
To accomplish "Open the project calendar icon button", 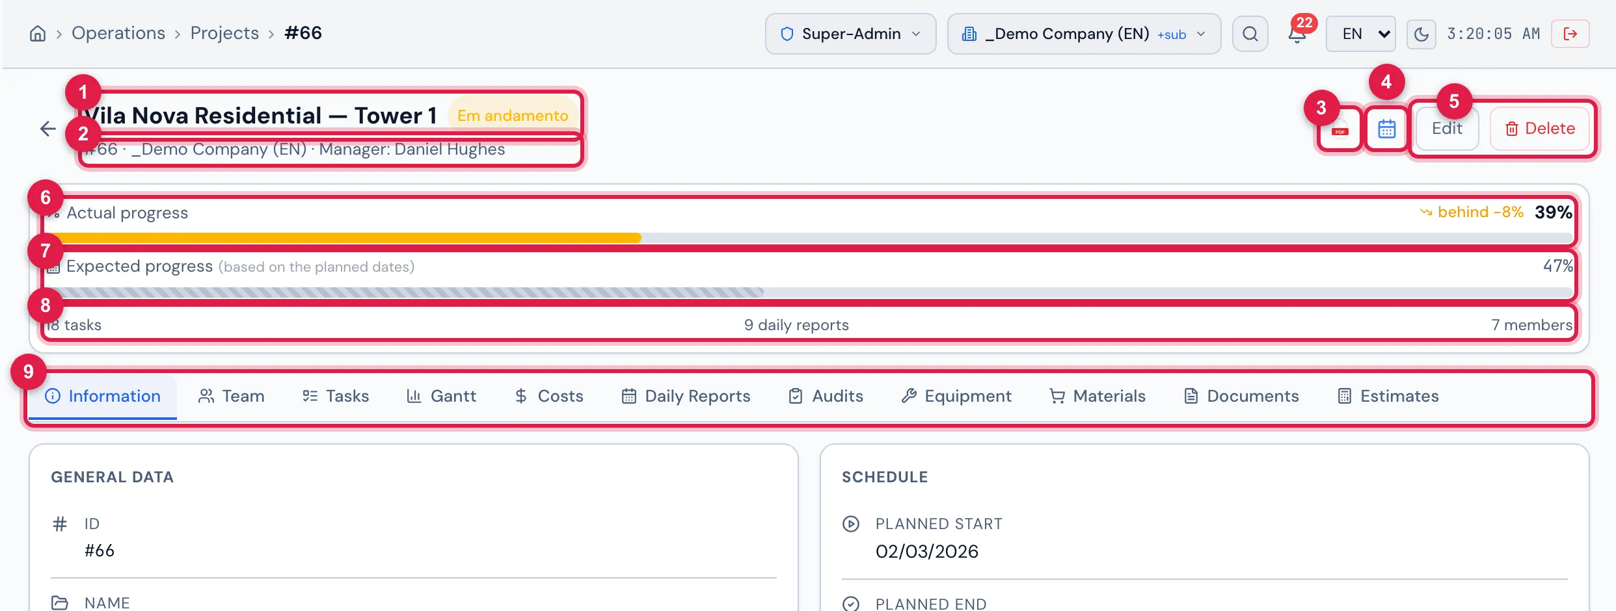I will 1386,129.
